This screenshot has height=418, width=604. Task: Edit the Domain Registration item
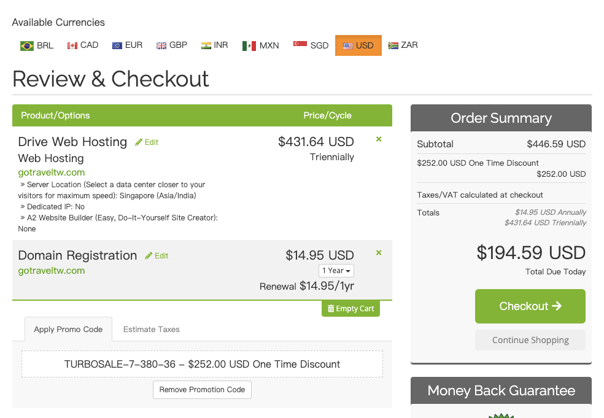[x=157, y=256]
